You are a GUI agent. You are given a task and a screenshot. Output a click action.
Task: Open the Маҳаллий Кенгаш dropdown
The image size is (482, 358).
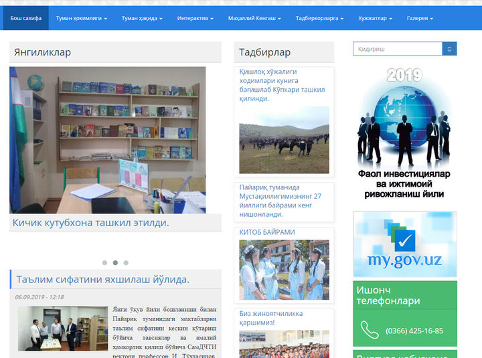[x=254, y=19]
